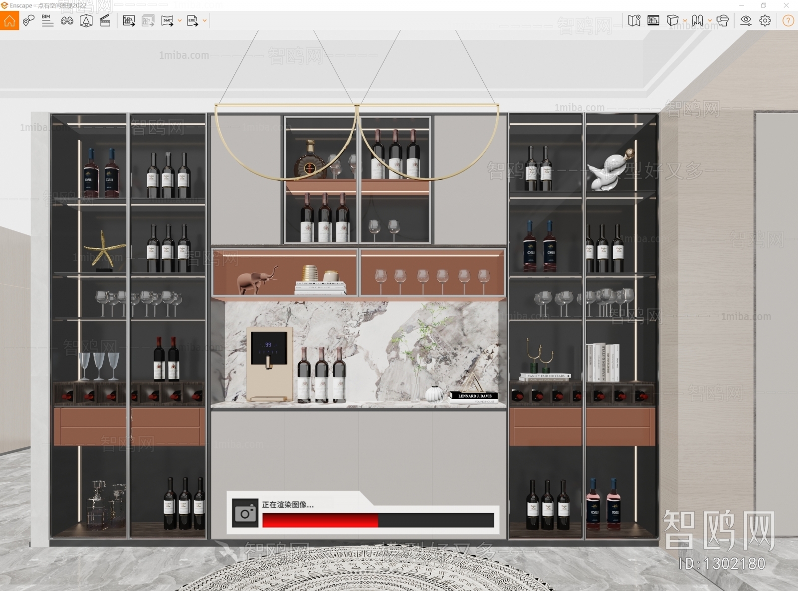Click the Enscape logo in title bar
This screenshot has width=798, height=591.
[4, 5]
